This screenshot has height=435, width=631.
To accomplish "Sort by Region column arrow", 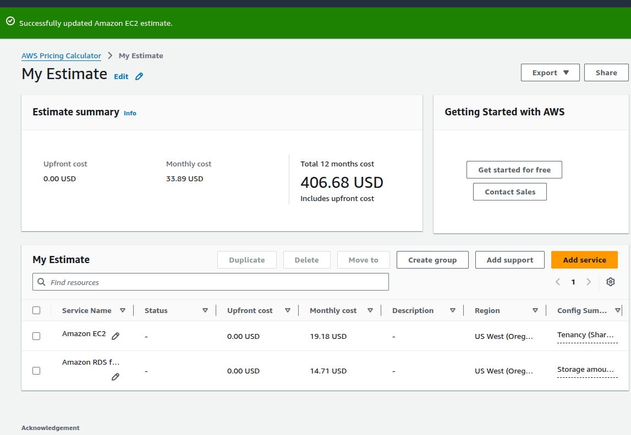I will click(x=535, y=310).
